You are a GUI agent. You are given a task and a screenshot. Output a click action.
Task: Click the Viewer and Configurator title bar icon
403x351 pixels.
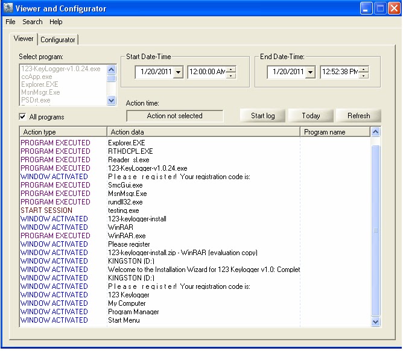pyautogui.click(x=8, y=8)
